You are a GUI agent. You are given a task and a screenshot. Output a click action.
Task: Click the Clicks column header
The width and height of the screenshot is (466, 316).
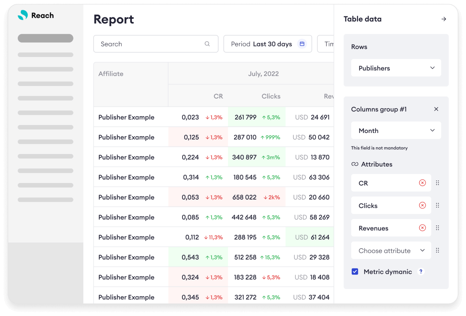[x=271, y=96]
